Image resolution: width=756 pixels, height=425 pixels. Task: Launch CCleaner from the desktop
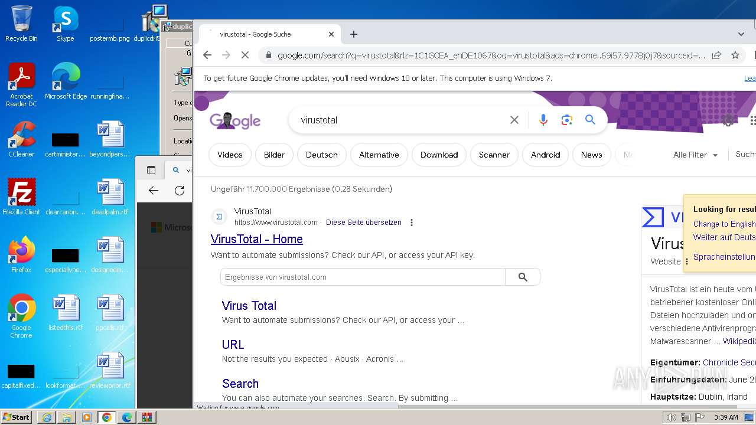pos(21,139)
